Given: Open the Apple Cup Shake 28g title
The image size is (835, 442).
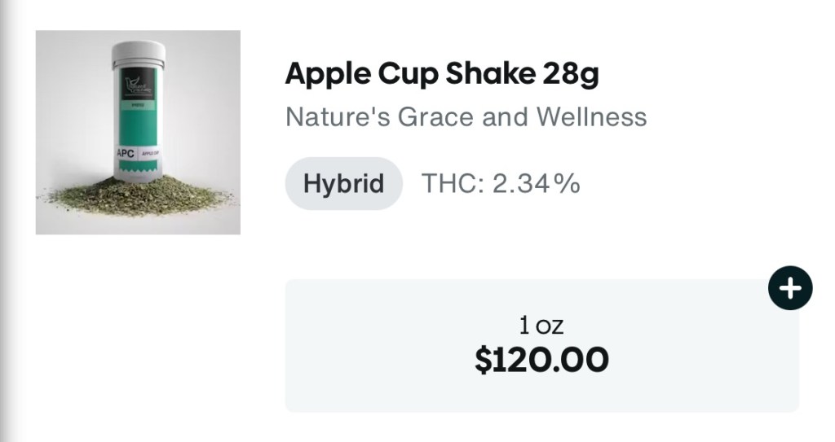Looking at the screenshot, I should tap(441, 74).
